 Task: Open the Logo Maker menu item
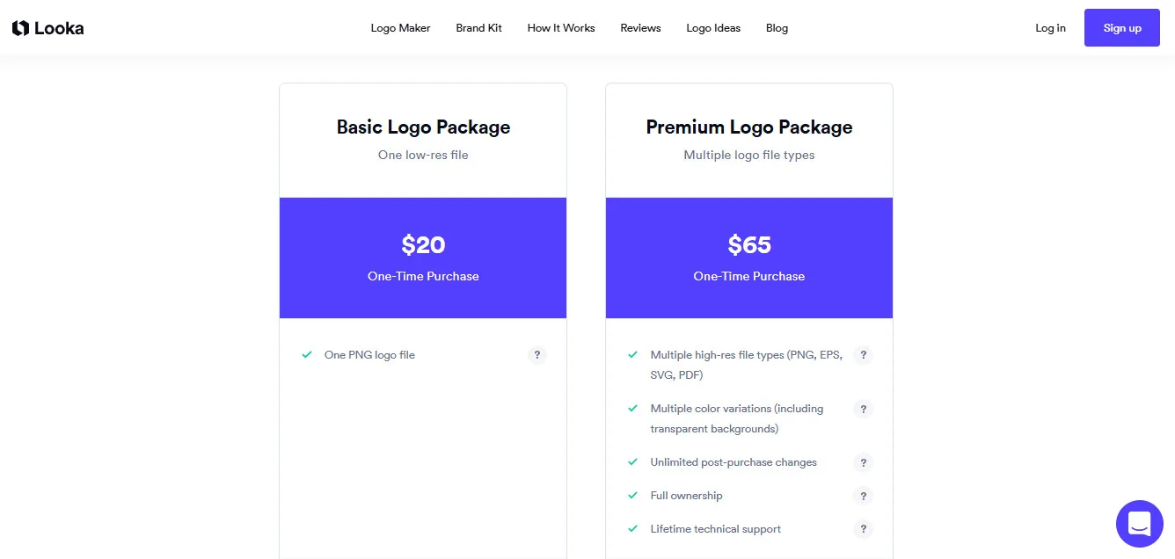(400, 27)
